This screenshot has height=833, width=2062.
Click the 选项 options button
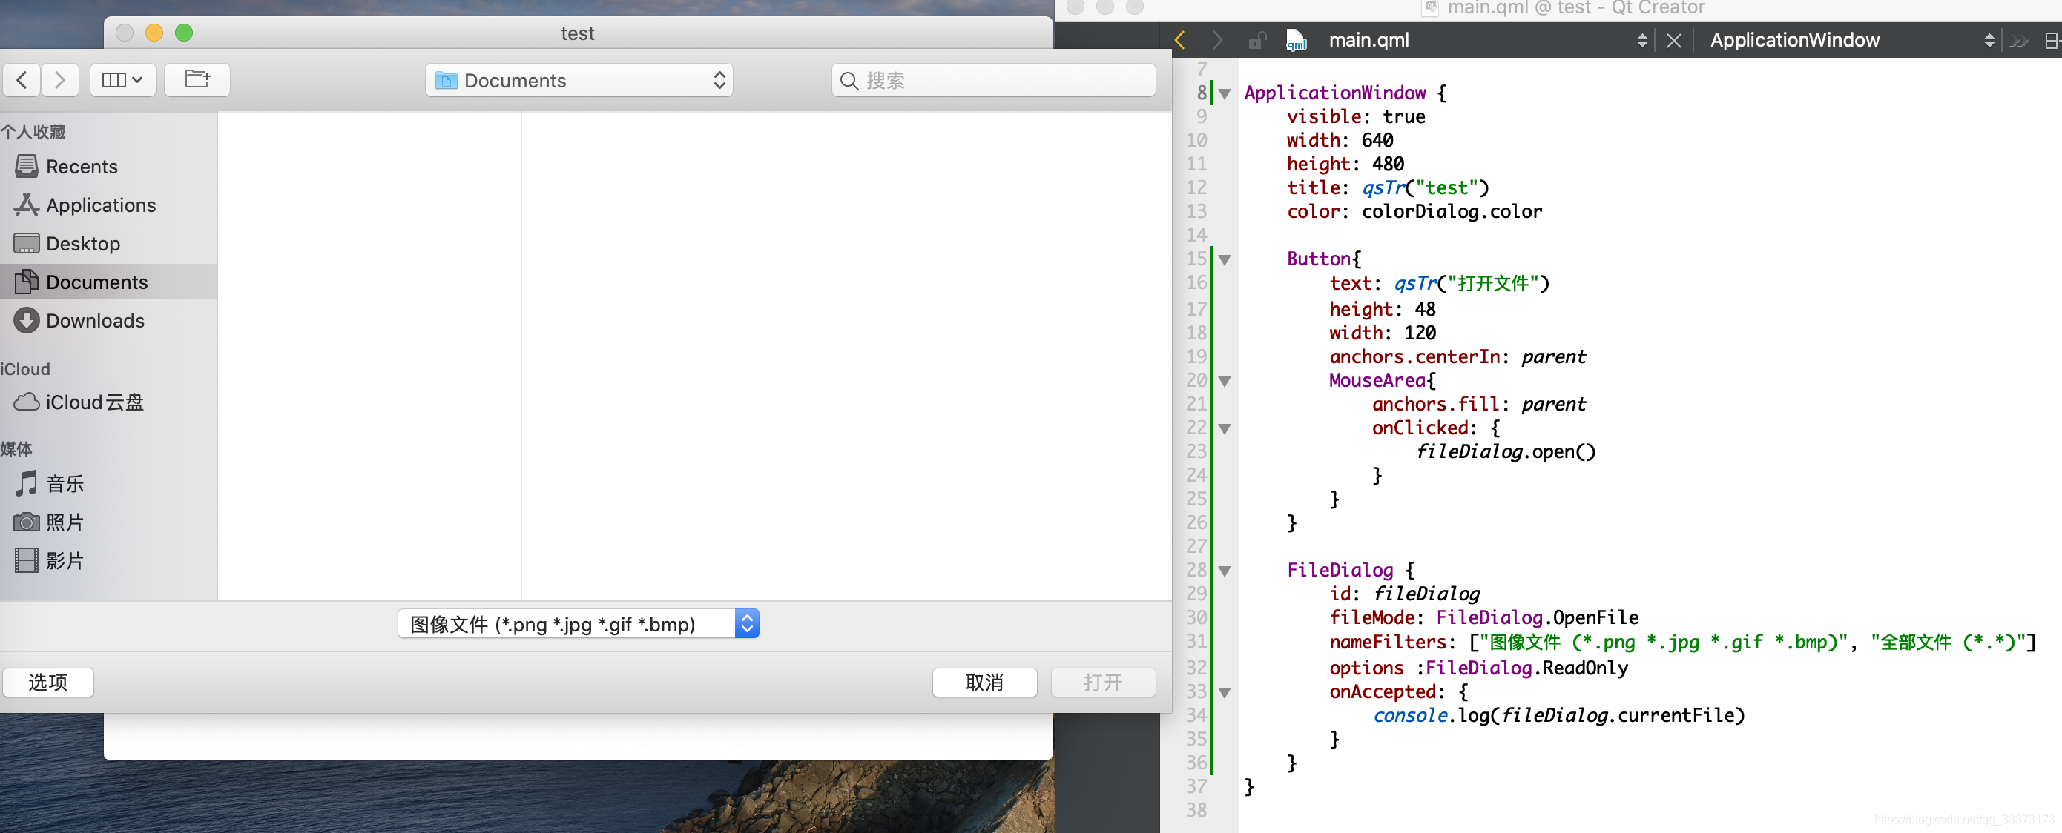(x=48, y=682)
